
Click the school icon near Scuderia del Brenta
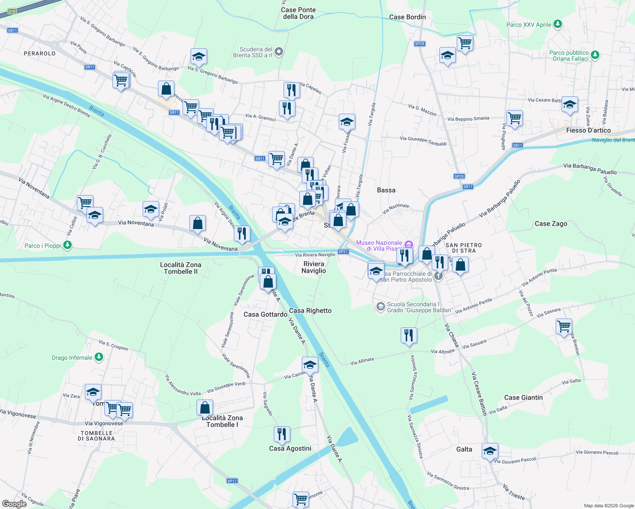click(199, 56)
